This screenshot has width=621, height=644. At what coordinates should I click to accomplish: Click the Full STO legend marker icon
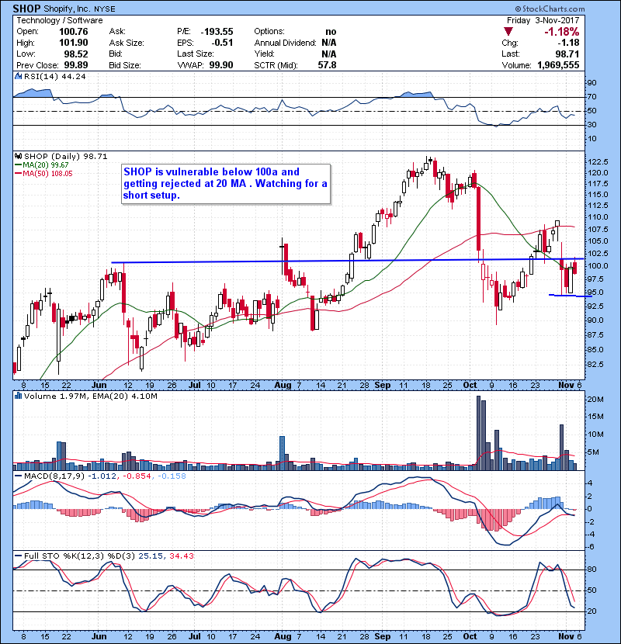pyautogui.click(x=18, y=557)
